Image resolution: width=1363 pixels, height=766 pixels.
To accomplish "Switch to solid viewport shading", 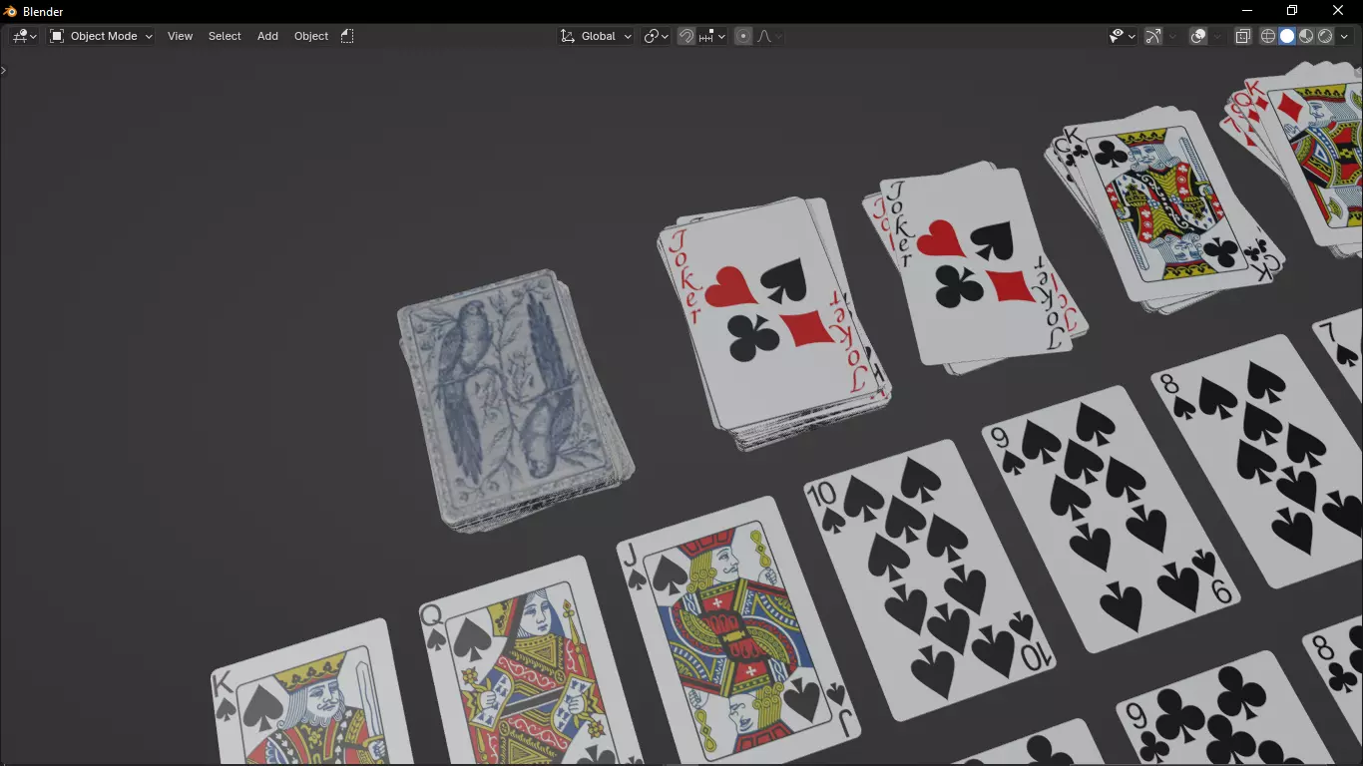I will tap(1287, 36).
